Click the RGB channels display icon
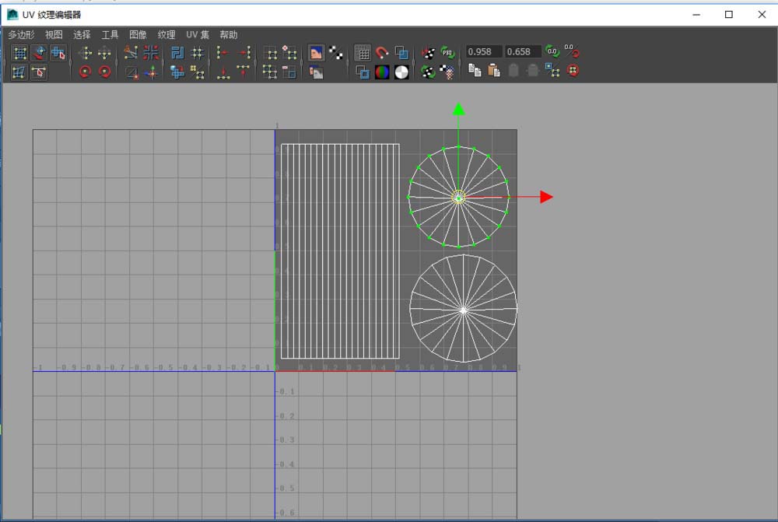 (382, 72)
